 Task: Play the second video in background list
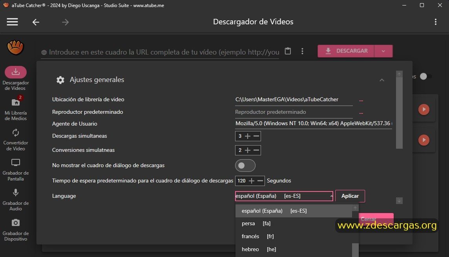(x=424, y=140)
